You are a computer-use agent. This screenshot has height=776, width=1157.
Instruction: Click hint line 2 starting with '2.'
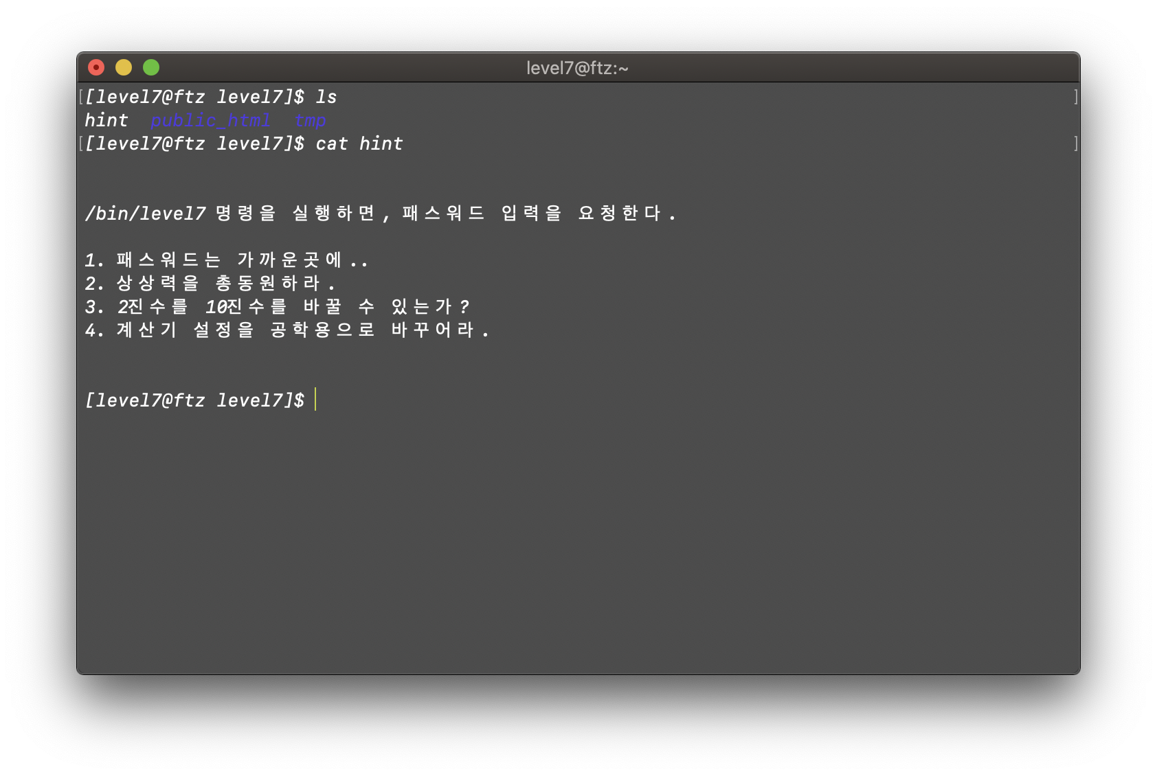[210, 284]
